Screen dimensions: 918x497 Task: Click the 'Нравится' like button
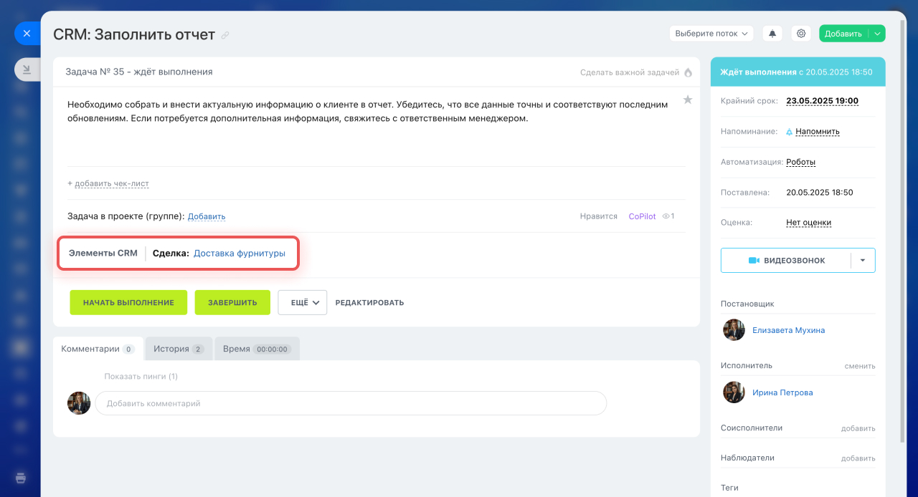[599, 216]
